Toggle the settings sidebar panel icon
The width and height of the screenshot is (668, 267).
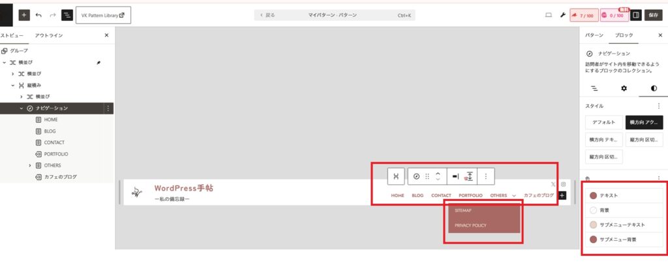(x=635, y=15)
